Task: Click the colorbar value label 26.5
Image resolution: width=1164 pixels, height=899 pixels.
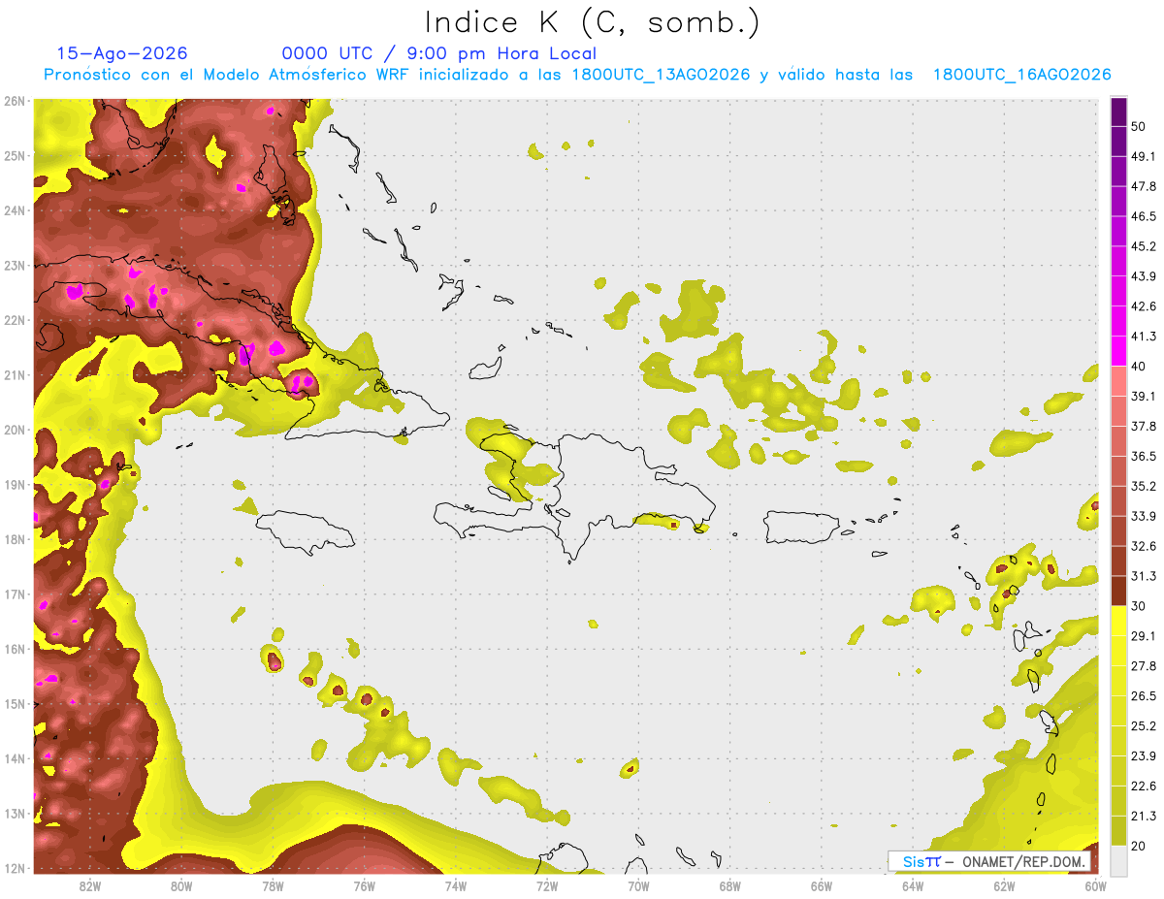Action: pos(1143,696)
